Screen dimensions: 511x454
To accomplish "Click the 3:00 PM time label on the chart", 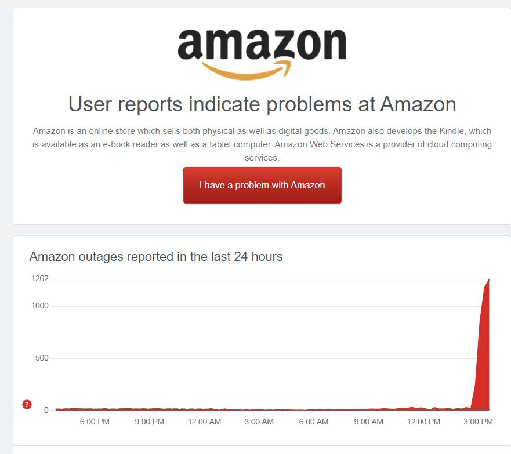I will click(478, 422).
